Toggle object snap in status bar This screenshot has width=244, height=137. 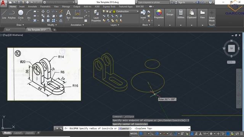175,134
